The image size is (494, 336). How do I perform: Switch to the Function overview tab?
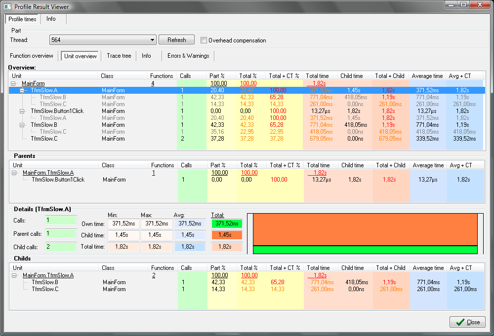32,56
